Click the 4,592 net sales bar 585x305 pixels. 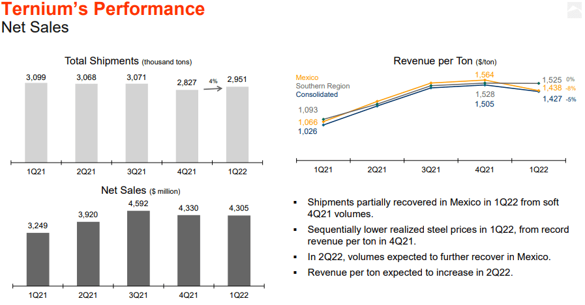coord(138,248)
